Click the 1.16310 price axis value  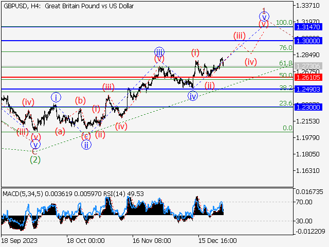(307, 170)
